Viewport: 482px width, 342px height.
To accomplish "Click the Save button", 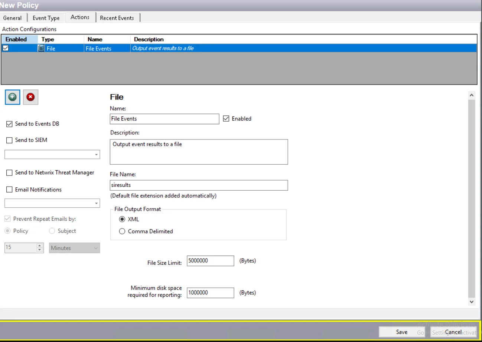I will pos(402,332).
